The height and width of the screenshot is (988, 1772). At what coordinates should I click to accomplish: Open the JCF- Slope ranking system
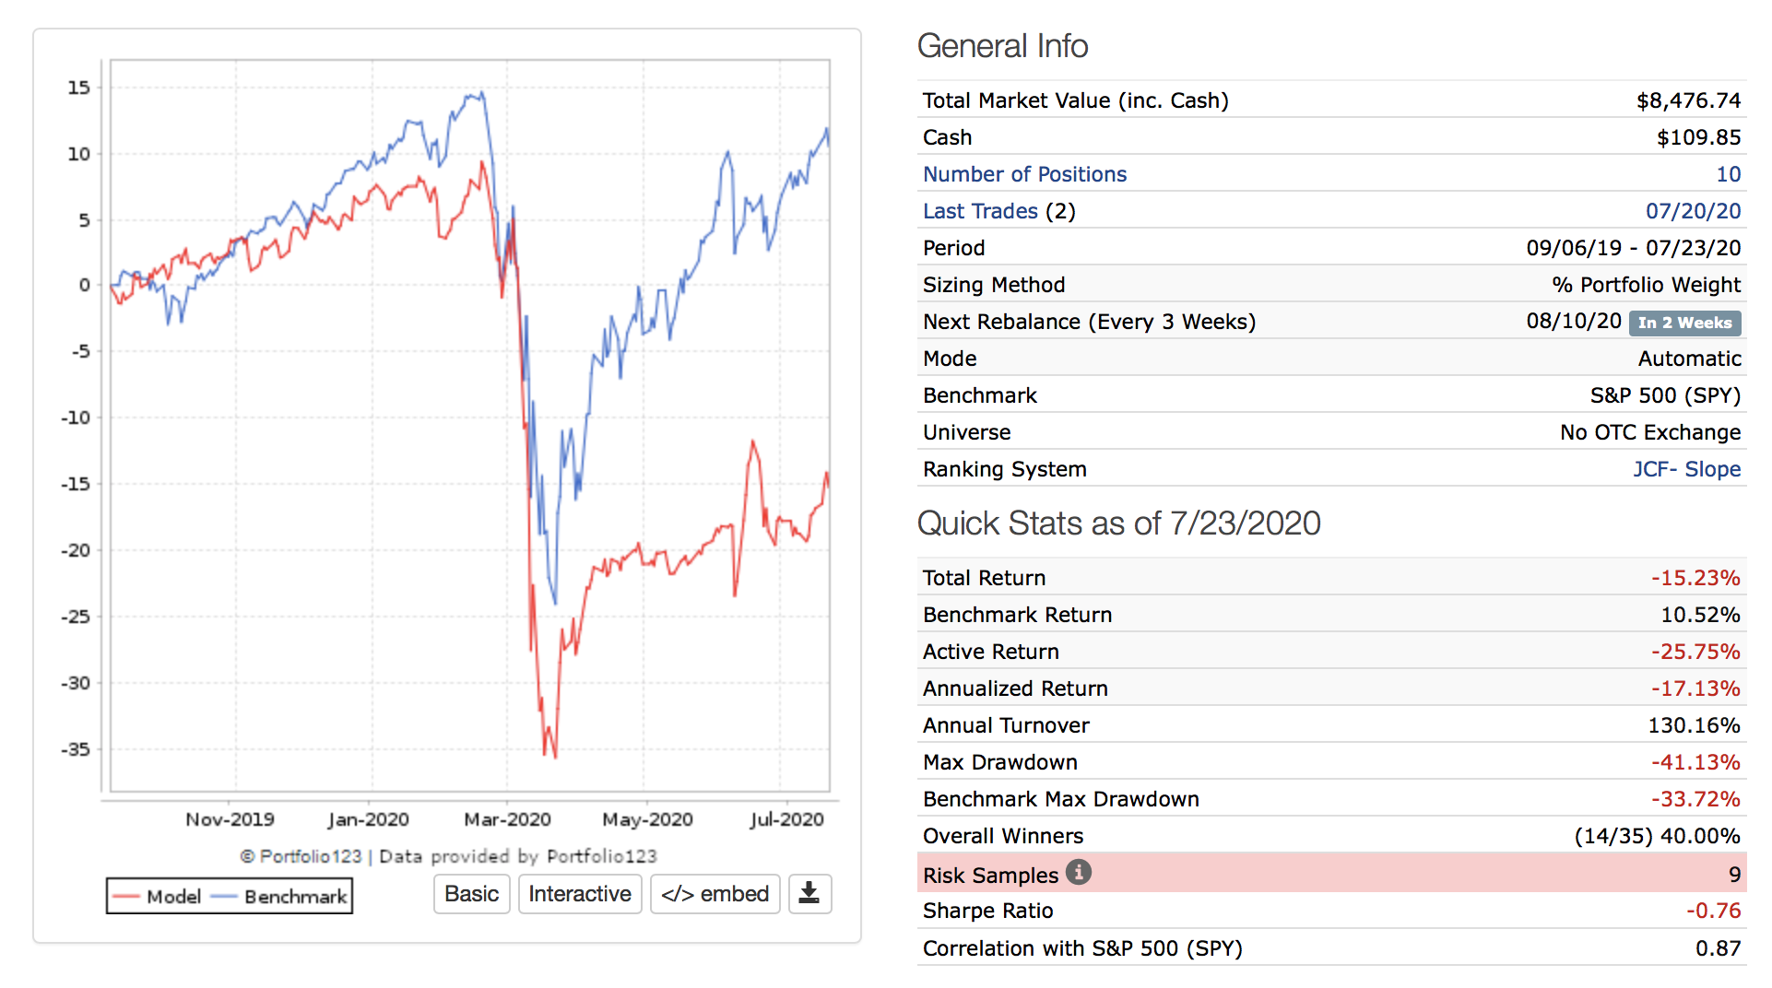tap(1686, 469)
